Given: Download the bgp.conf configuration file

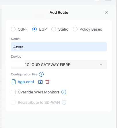Looking at the screenshot, I should (40, 82).
